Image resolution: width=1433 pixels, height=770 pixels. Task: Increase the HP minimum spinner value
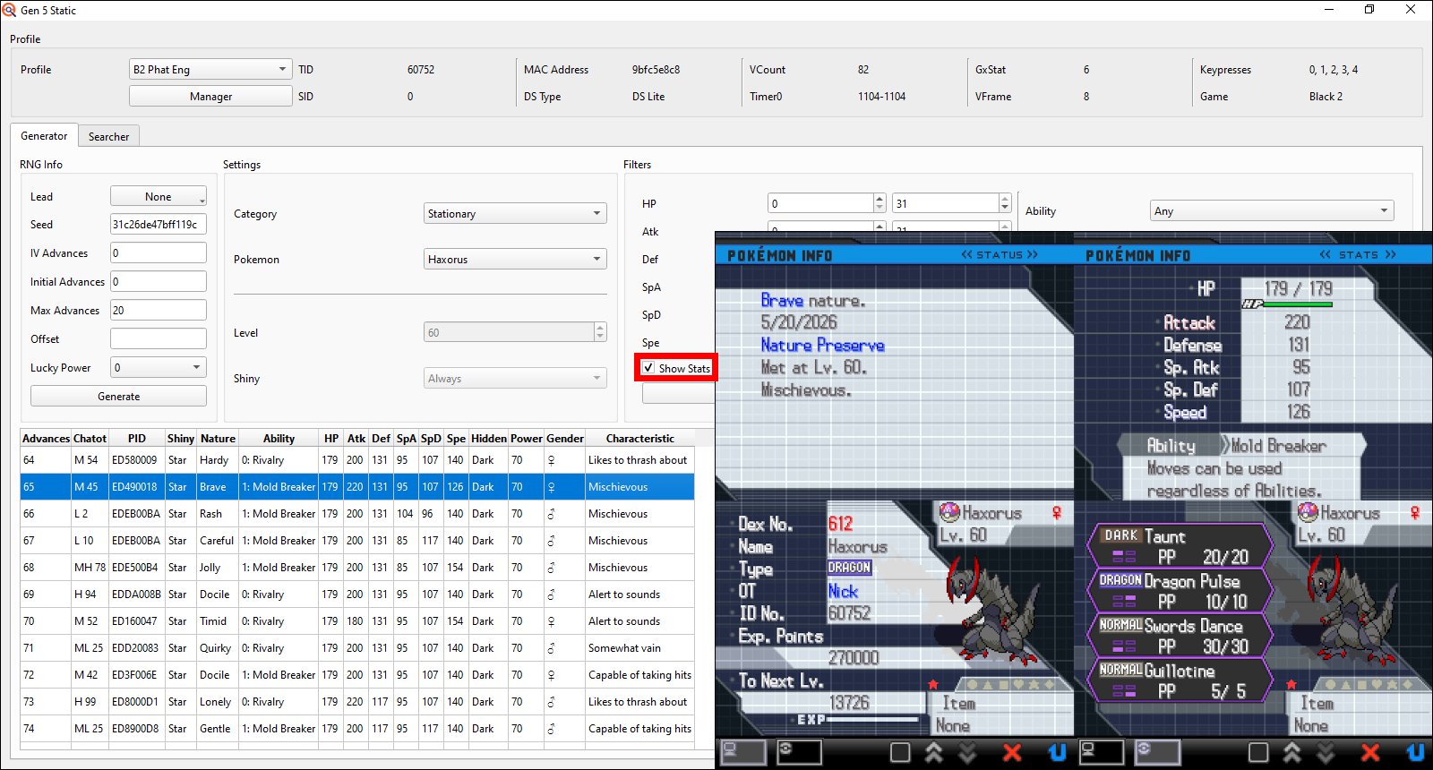coord(880,199)
